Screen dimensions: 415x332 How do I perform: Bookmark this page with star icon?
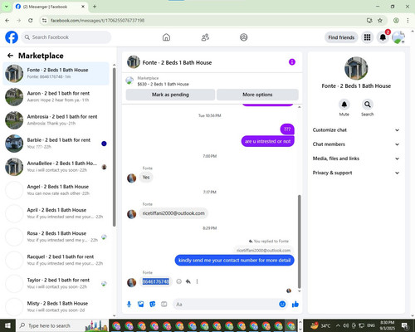380,20
